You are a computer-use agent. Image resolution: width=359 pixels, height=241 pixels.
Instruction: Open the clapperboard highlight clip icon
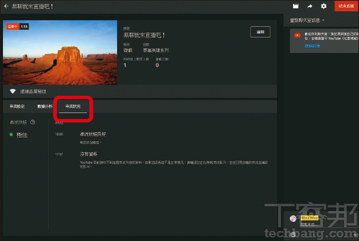click(x=296, y=6)
